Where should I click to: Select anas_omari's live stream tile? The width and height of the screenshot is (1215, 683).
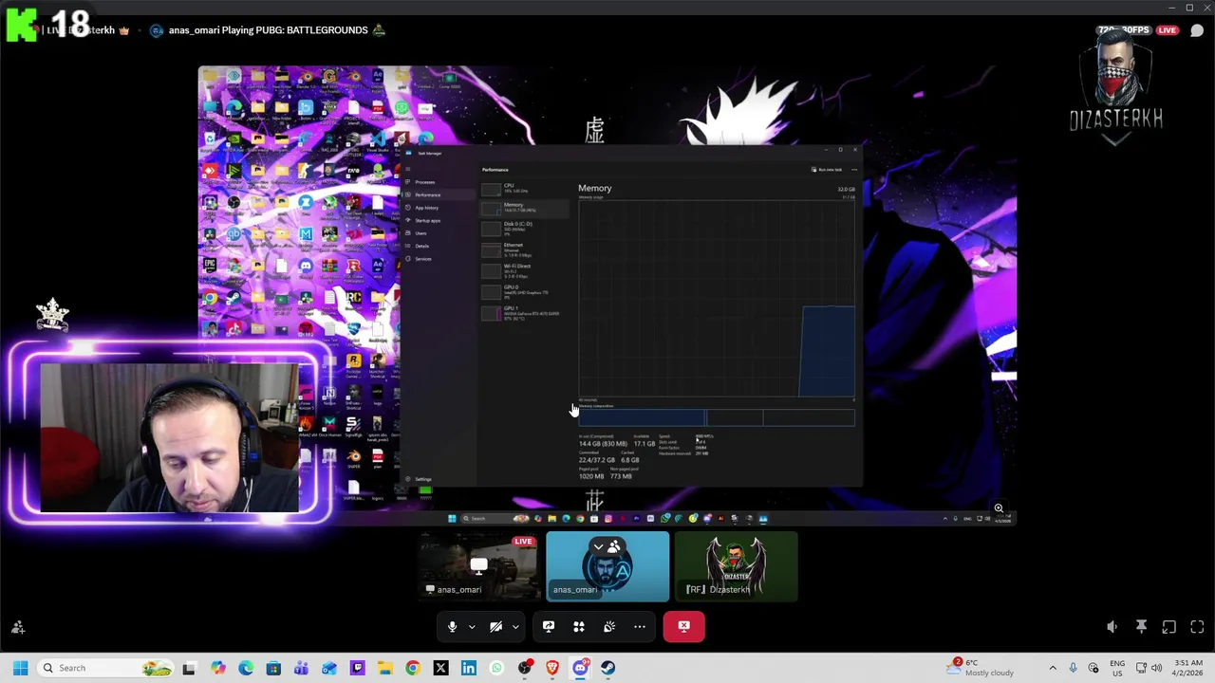click(478, 566)
